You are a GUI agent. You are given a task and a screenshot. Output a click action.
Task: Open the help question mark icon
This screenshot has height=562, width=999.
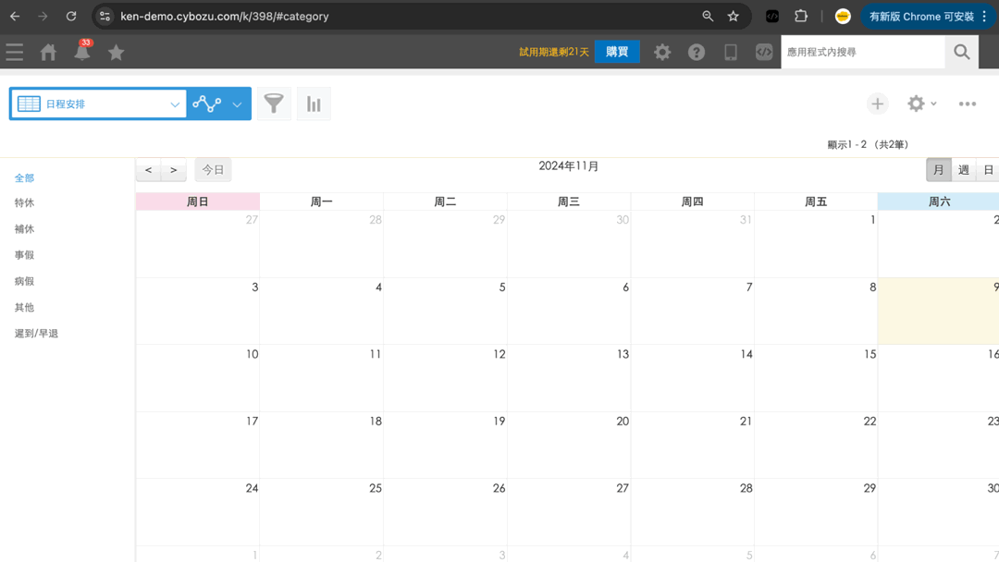coord(697,53)
